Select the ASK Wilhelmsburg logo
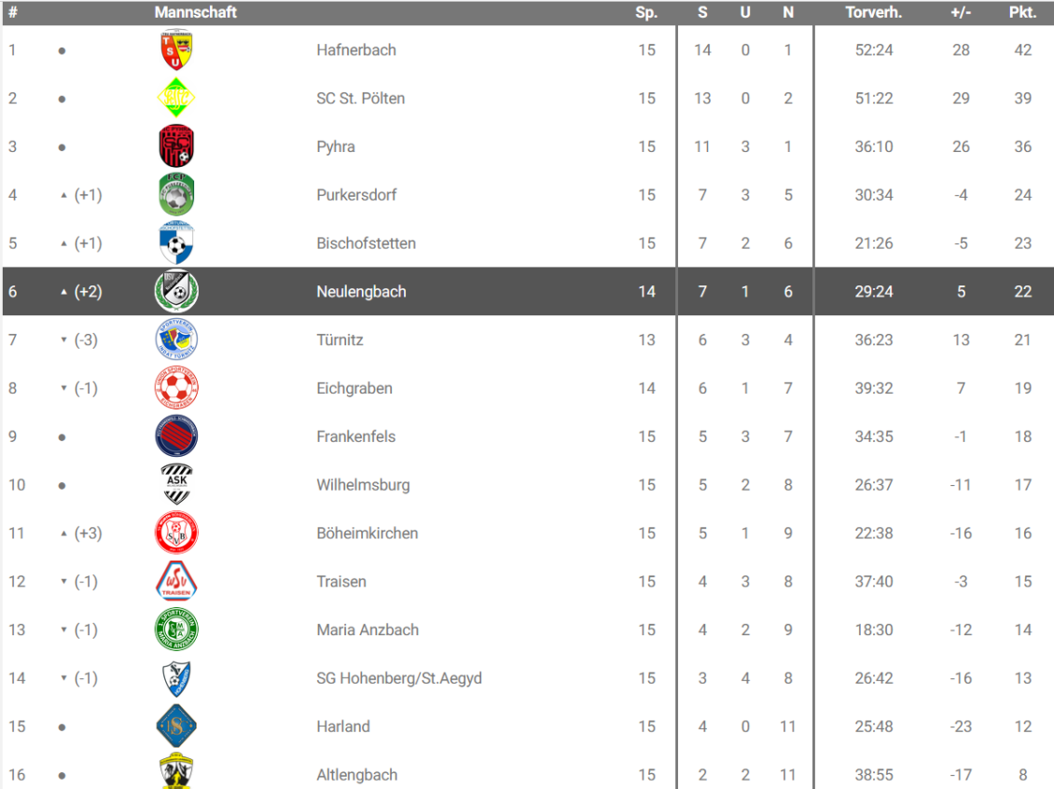The height and width of the screenshot is (789, 1054). tap(176, 485)
